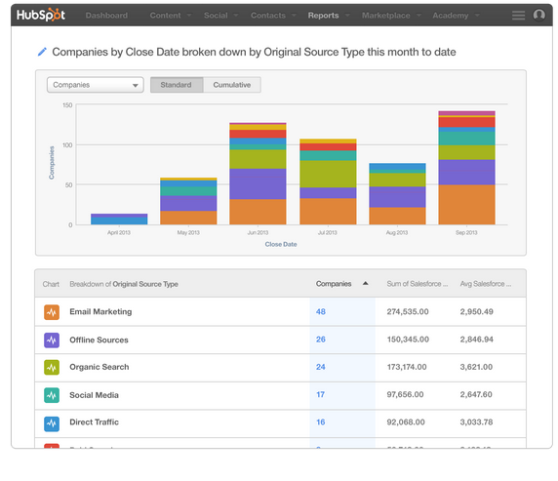Sort by Companies column arrow

tap(365, 283)
